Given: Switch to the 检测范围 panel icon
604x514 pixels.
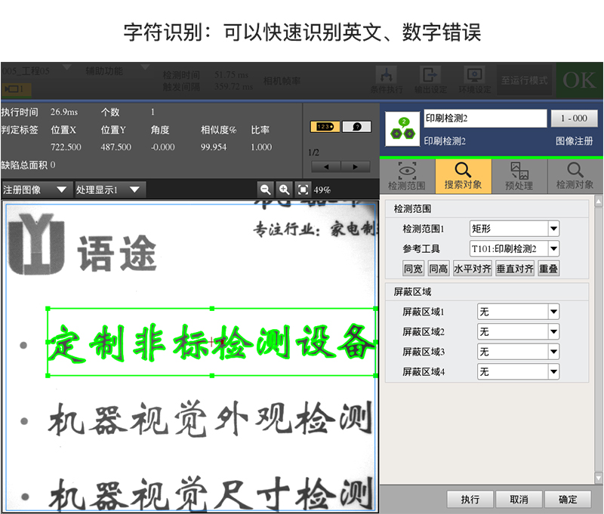Looking at the screenshot, I should click(x=407, y=175).
